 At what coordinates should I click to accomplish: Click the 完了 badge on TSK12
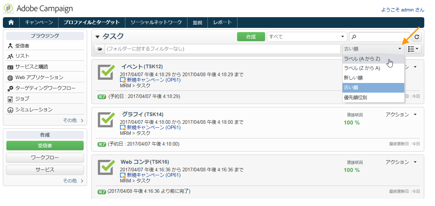pos(102,97)
